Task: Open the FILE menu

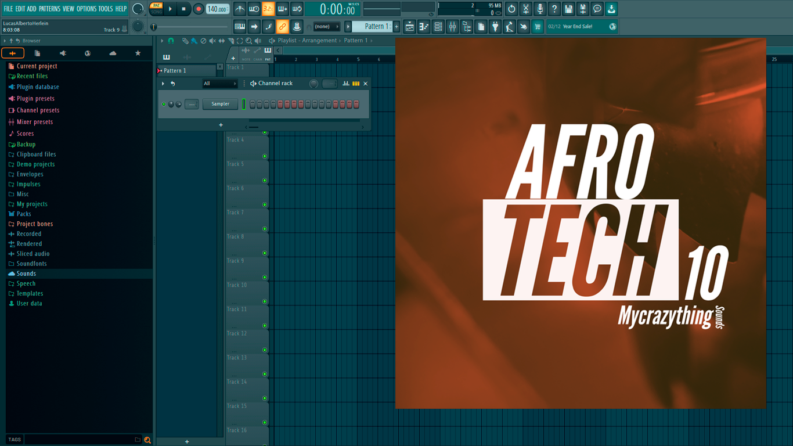Action: (x=8, y=9)
